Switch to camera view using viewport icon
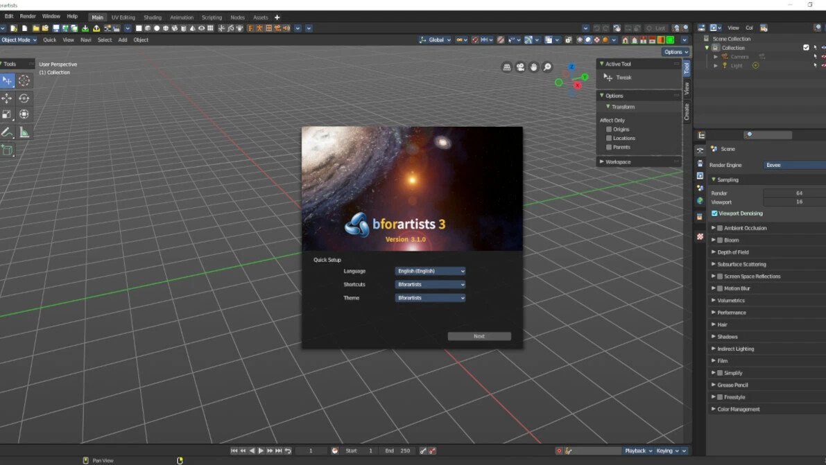The height and width of the screenshot is (465, 826). (520, 67)
